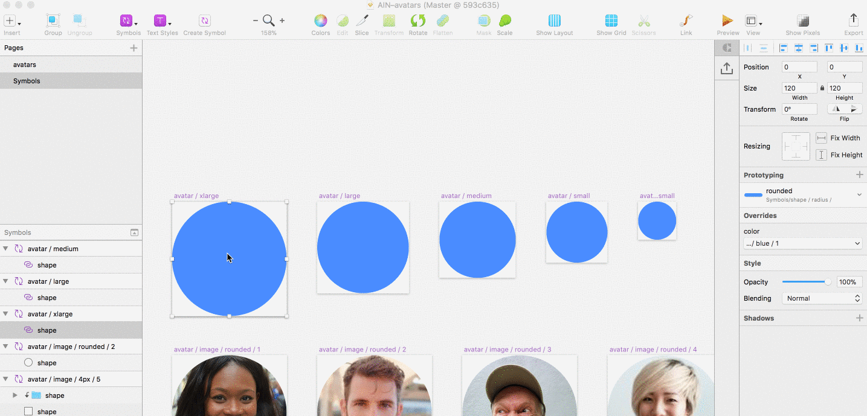Click the Export toolbar icon
The height and width of the screenshot is (416, 867).
(854, 21)
